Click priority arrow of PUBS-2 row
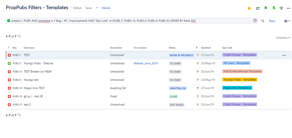292x138 pixels. 198,63
